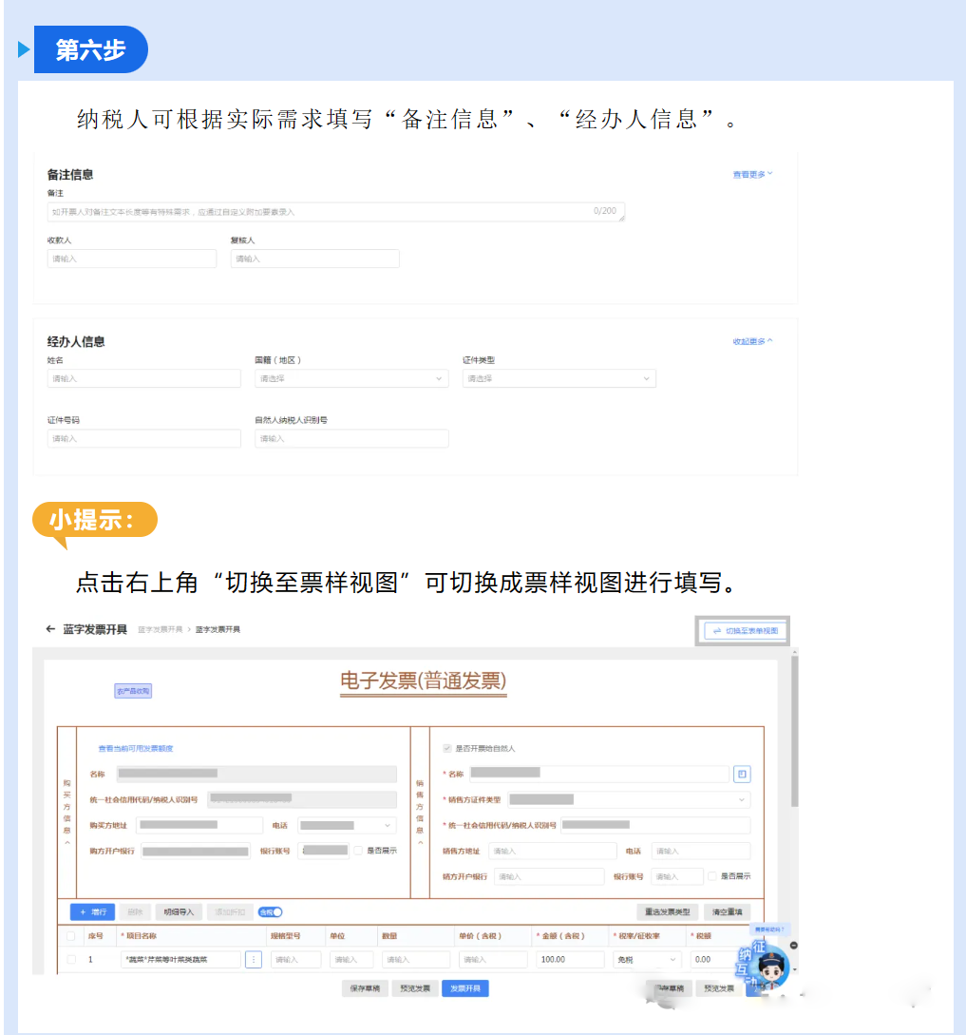Screen dimensions: 966x1035
Task: Click the 查看更多 link in 备注信息
Action: [752, 175]
